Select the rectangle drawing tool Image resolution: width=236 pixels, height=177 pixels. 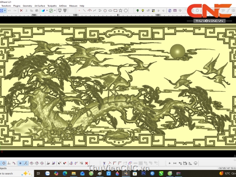pyautogui.click(x=116, y=11)
